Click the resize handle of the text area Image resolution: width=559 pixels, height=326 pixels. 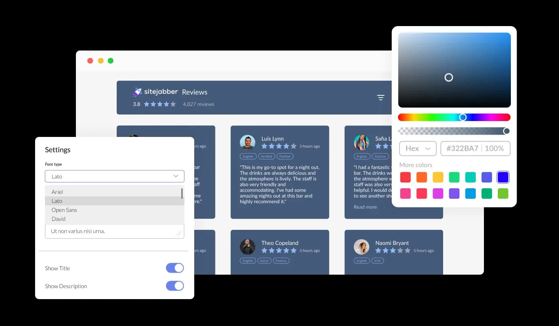coord(178,233)
